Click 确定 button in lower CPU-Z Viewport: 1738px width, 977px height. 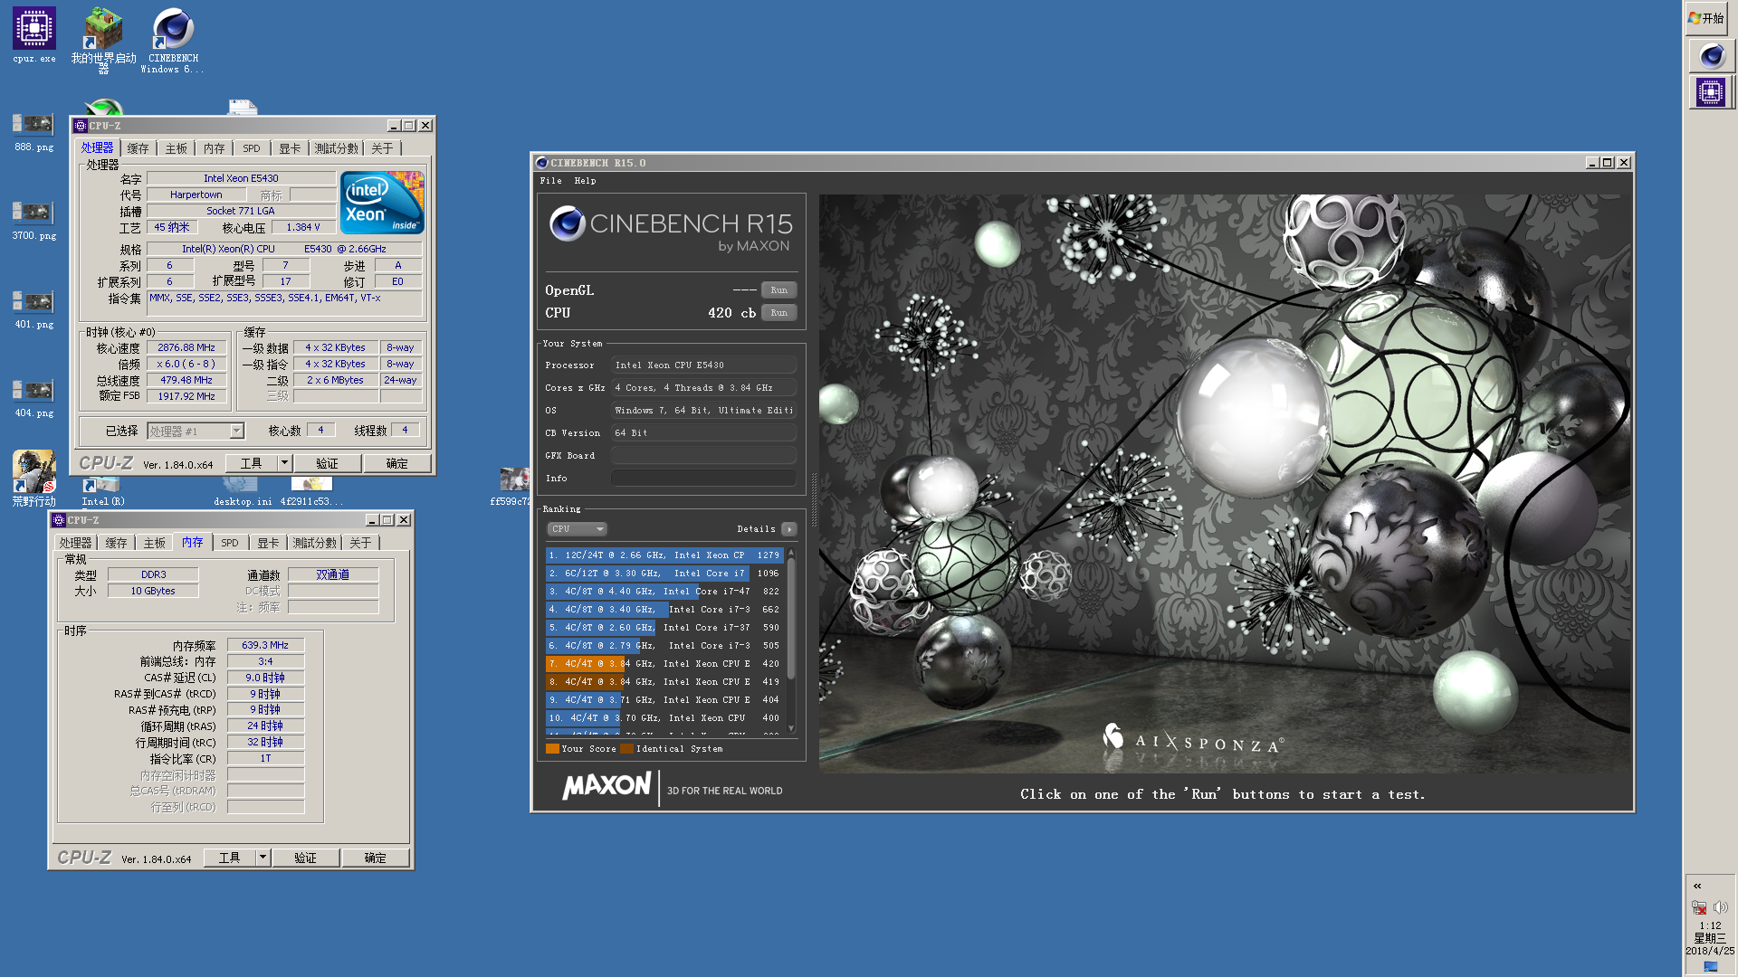click(x=376, y=858)
